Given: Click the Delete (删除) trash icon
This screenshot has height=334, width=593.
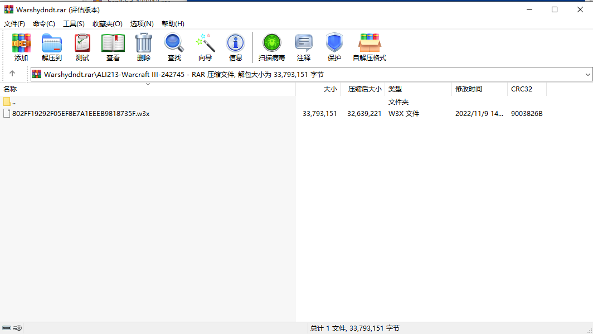Looking at the screenshot, I should (144, 47).
